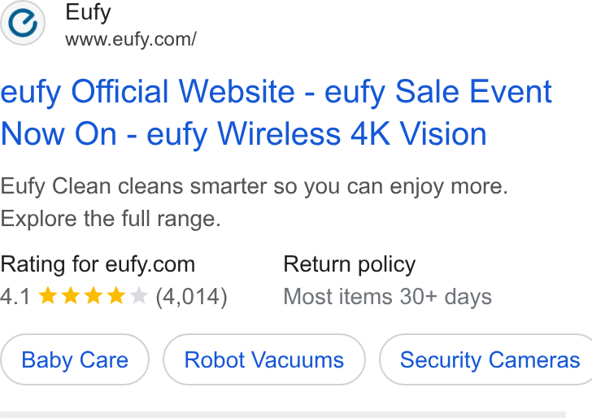Click the third gold rating star
The image size is (592, 418).
pos(94,295)
